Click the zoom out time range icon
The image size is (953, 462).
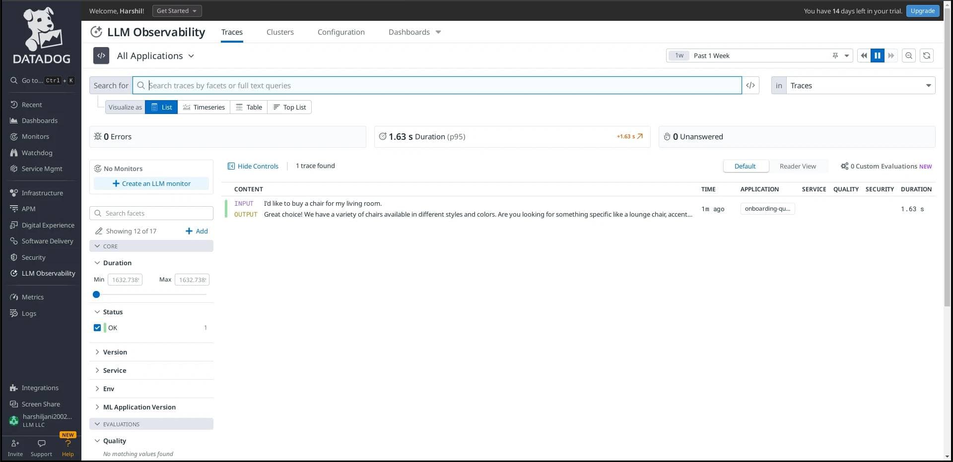click(x=908, y=56)
